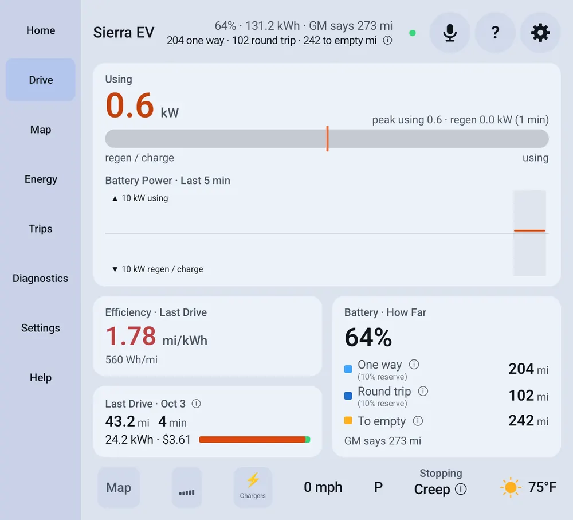Click info icon next to To empty
573x520 pixels.
point(418,421)
